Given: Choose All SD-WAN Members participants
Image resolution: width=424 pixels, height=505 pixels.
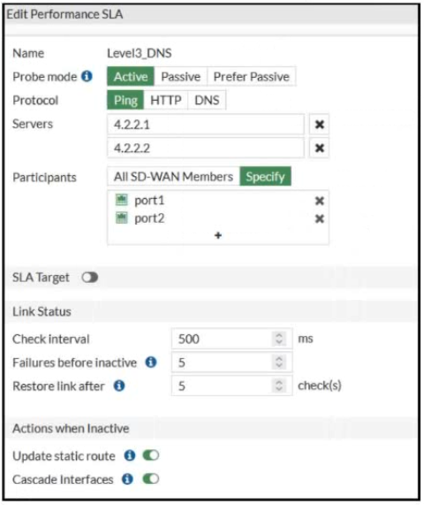Looking at the screenshot, I should pyautogui.click(x=173, y=177).
